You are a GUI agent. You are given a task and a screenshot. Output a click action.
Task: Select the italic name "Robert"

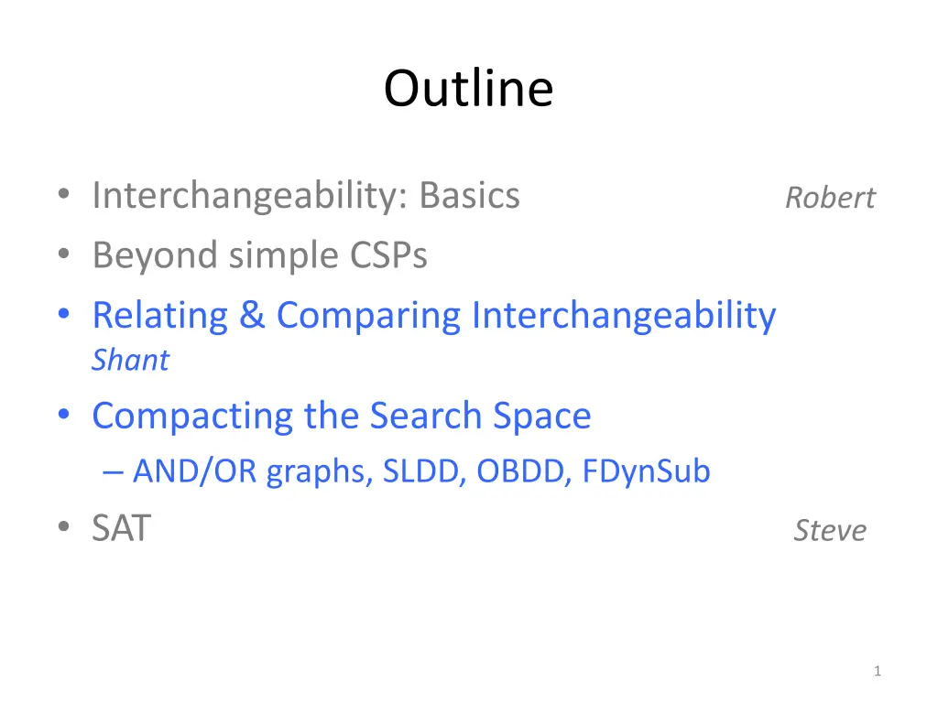pos(830,198)
